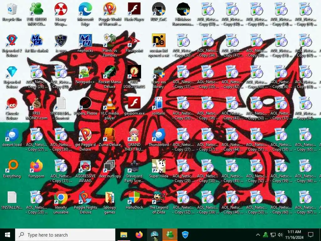Select AOL_Netsc... Copy (33) installer icon
Image resolution: width=321 pixels, height=241 pixels.
(x=208, y=9)
